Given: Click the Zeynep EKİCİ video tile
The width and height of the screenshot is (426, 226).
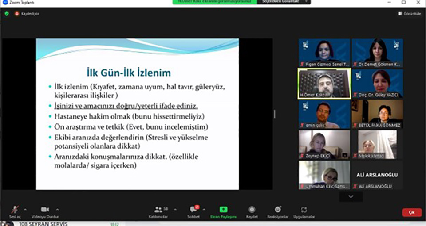Looking at the screenshot, I should (324, 144).
